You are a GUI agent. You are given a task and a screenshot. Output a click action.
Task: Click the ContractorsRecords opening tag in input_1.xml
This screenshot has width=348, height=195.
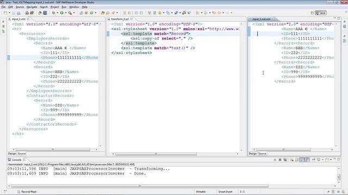pos(50,96)
